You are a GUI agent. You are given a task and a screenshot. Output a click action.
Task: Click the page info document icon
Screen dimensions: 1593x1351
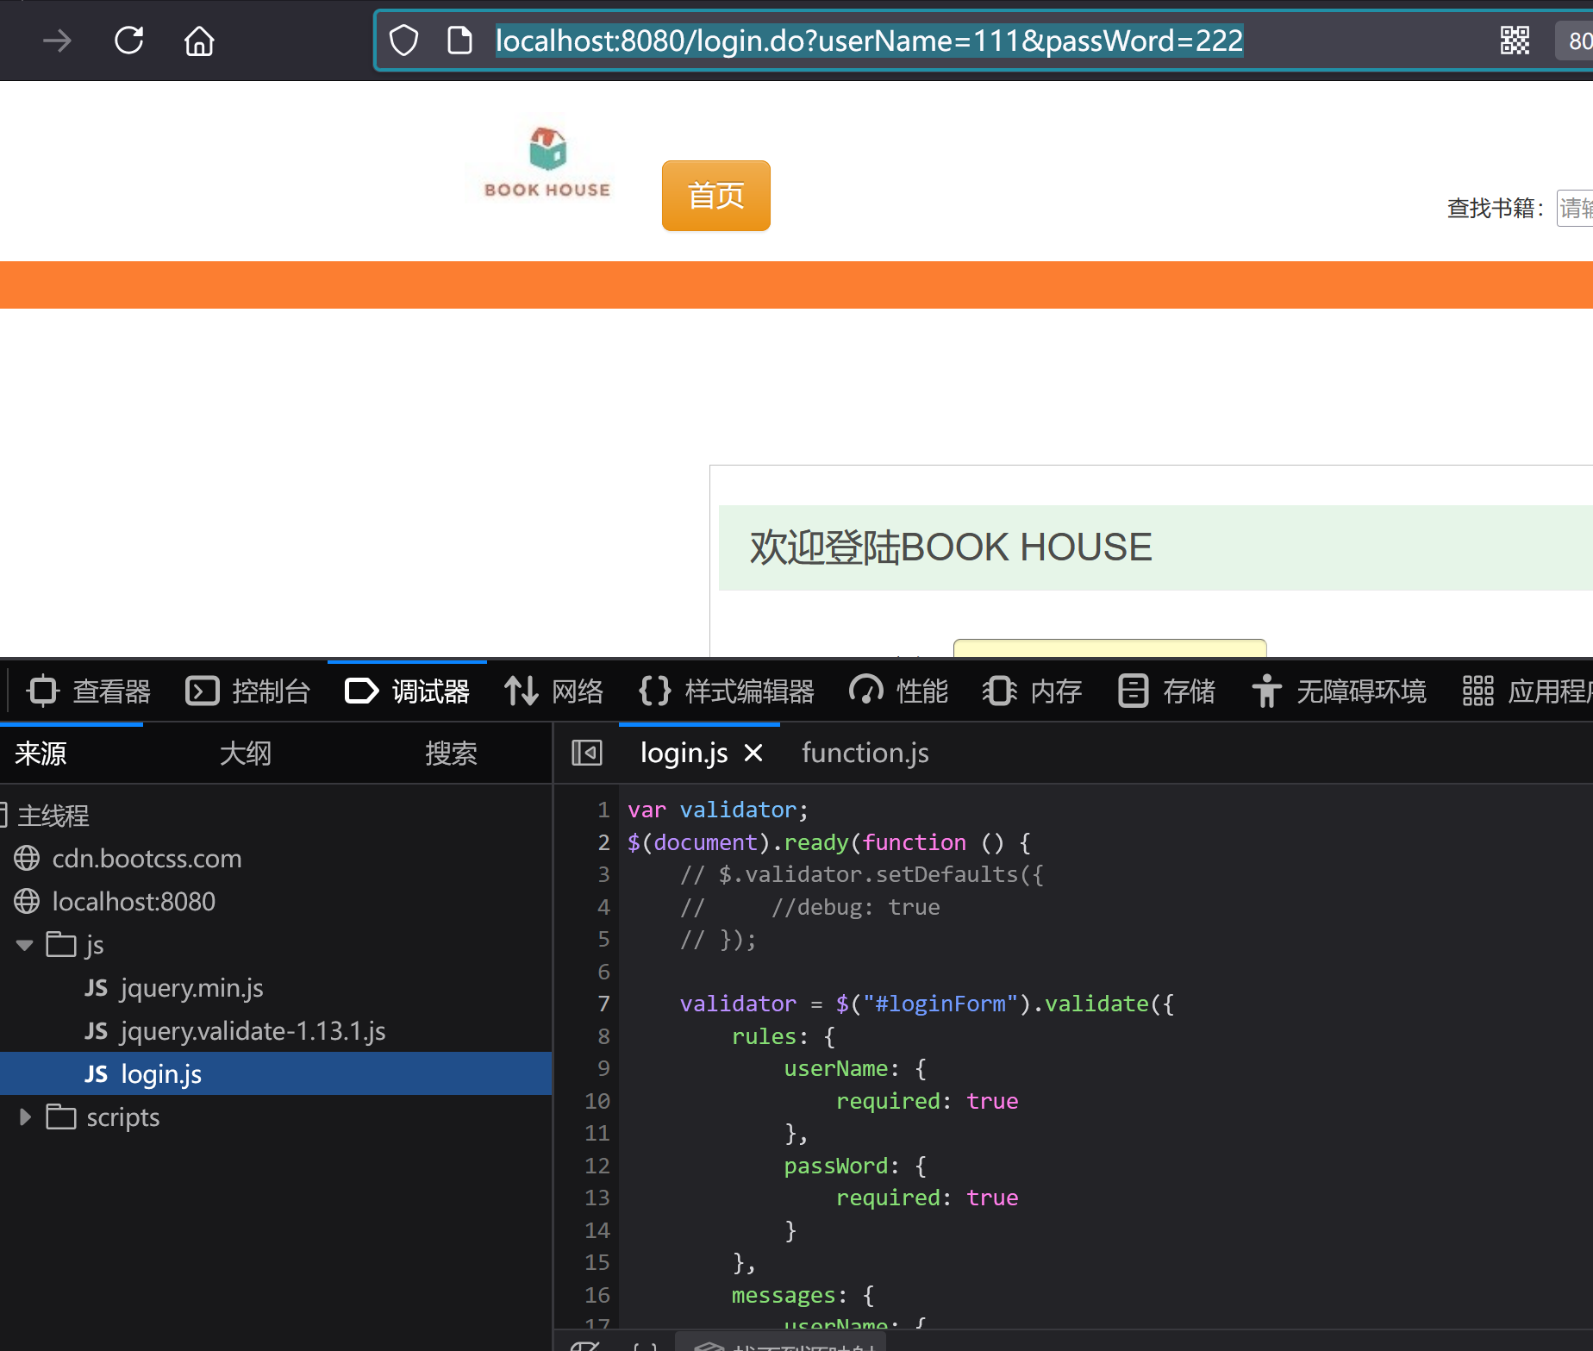[459, 41]
